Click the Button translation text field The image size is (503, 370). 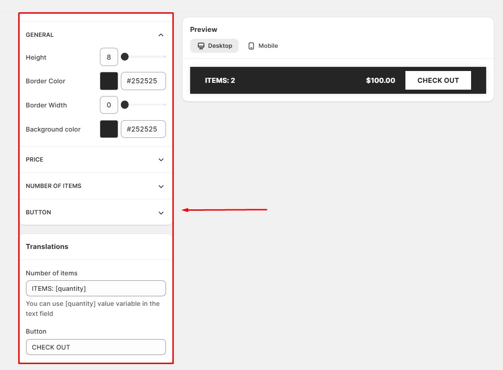[96, 347]
